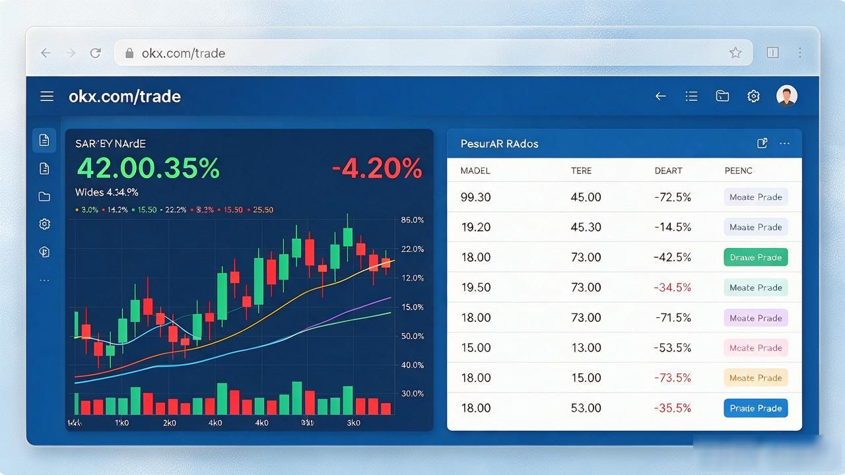Viewport: 845px width, 475px height.
Task: Expand the sidebar three-dot more menu
Action: tap(44, 280)
